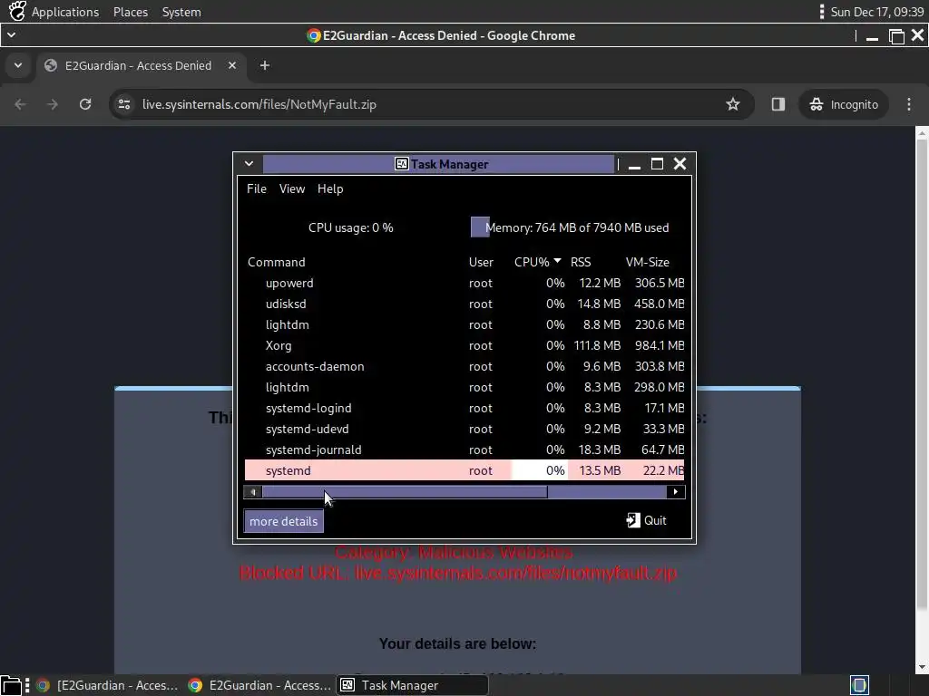Open the Places menu in top panel
This screenshot has height=696, width=929.
(x=131, y=12)
